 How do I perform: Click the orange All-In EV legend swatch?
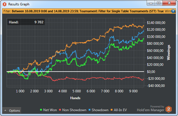[112, 110]
